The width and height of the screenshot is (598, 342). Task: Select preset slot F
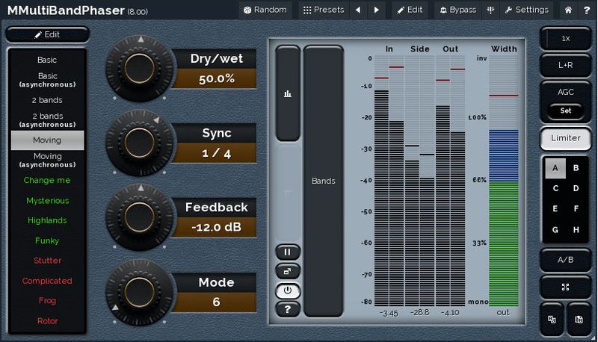pyautogui.click(x=576, y=208)
